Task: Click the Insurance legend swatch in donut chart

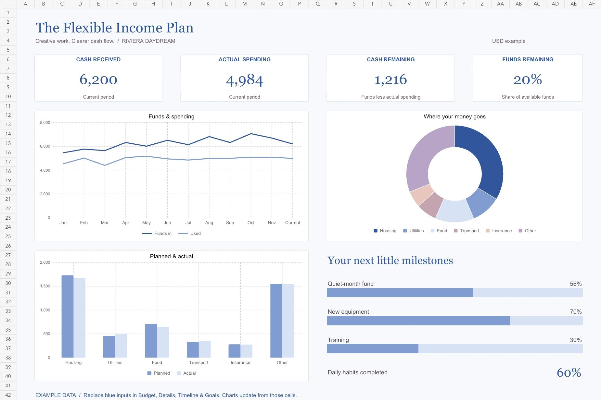Action: coord(488,231)
